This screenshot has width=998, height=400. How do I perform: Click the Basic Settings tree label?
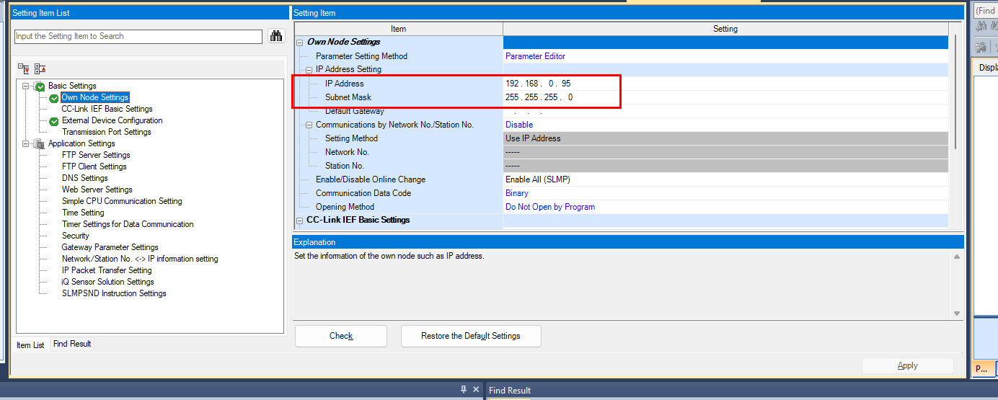point(72,86)
